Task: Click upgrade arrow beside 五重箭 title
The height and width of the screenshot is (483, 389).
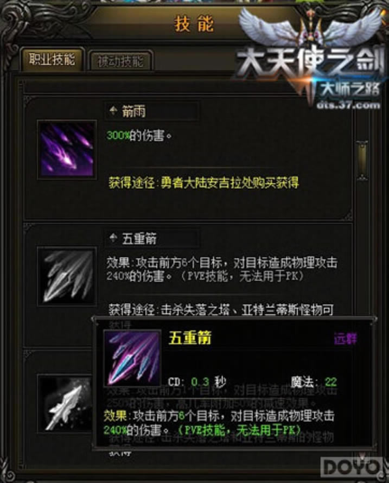Action: coord(113,238)
